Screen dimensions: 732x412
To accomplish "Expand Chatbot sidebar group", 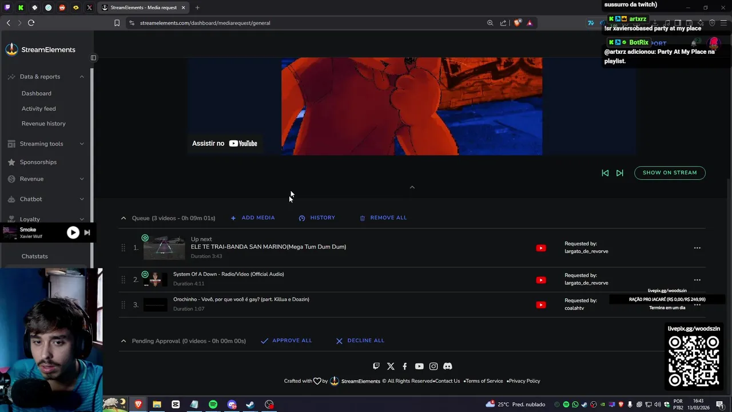I will (82, 199).
